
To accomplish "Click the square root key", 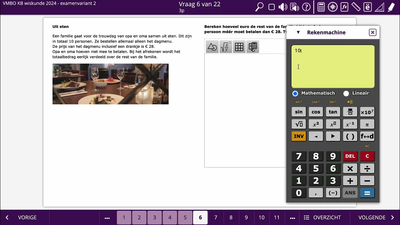I will point(299,124).
